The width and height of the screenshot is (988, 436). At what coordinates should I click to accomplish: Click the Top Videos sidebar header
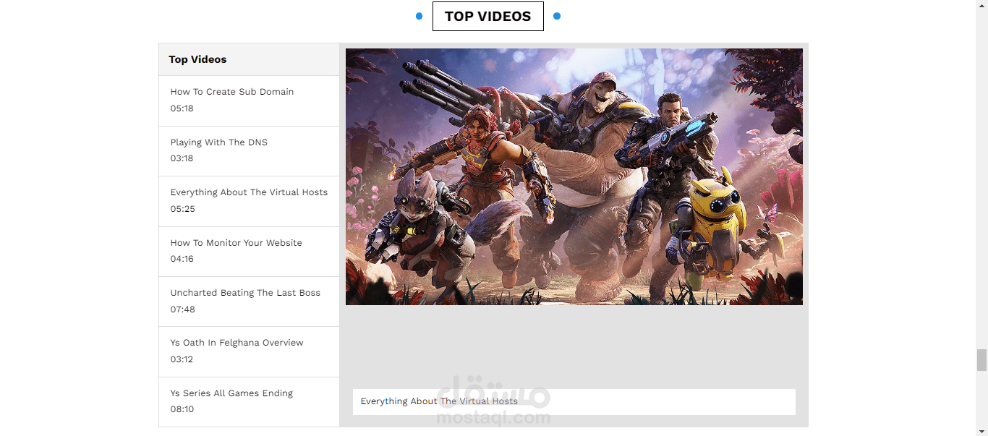[249, 59]
